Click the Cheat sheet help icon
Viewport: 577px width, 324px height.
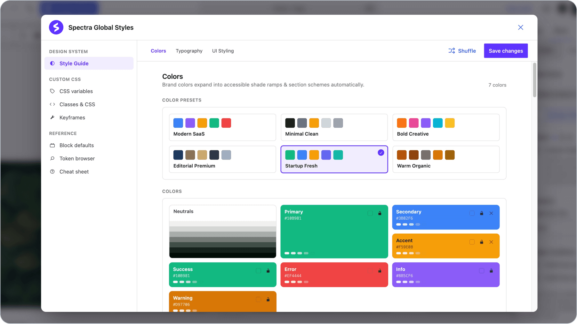pyautogui.click(x=52, y=172)
